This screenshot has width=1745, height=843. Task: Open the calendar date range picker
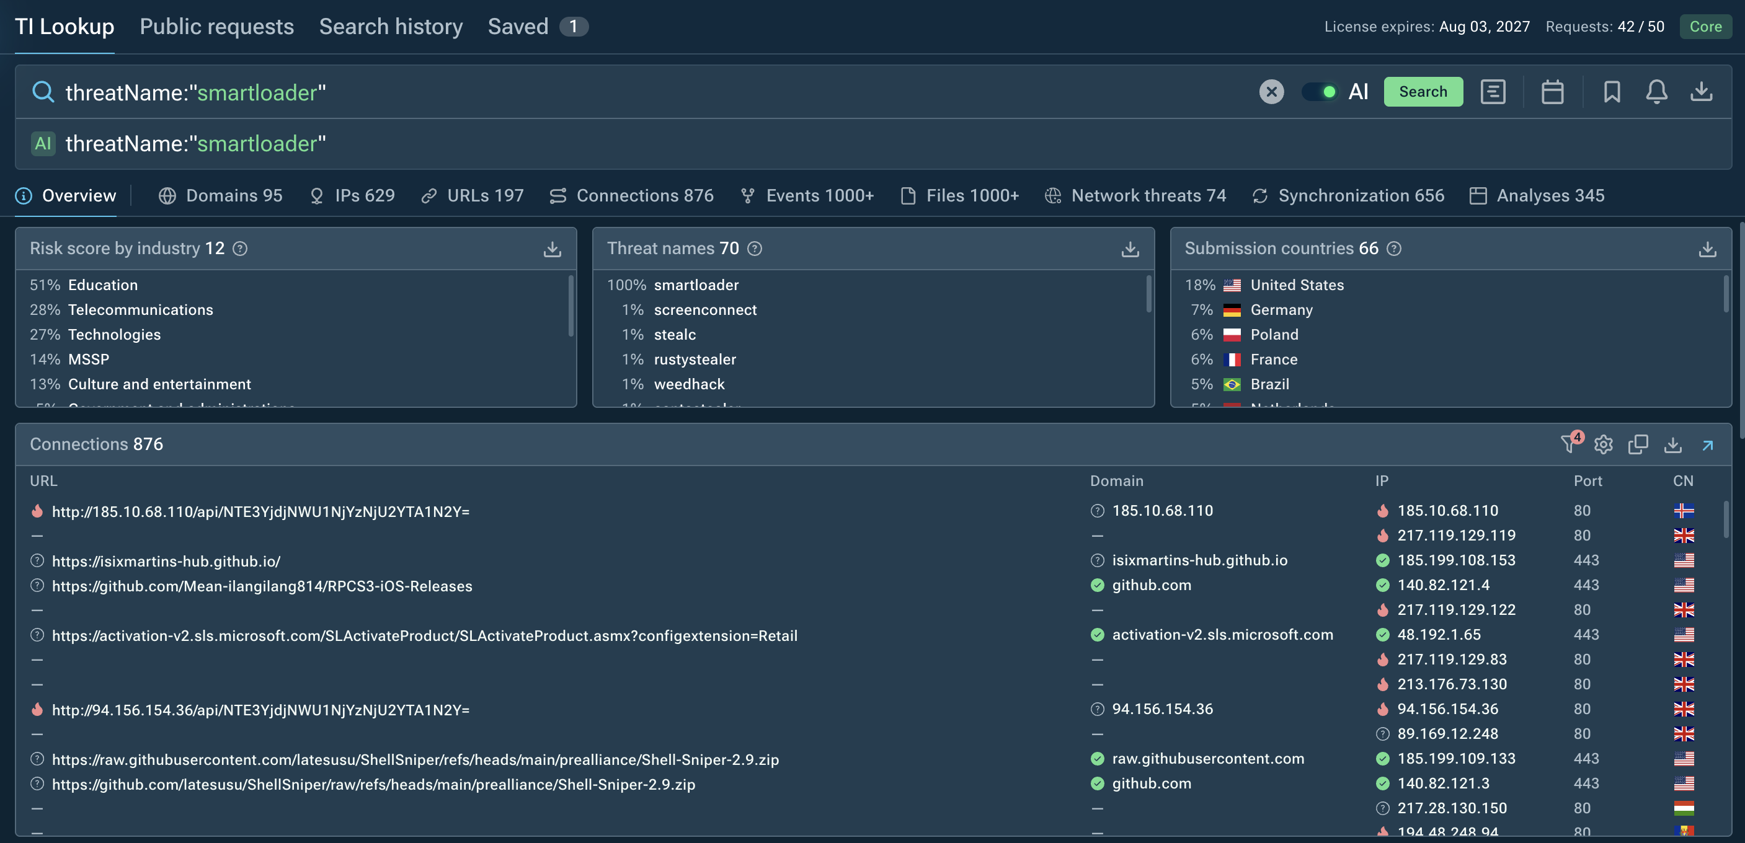[1552, 91]
